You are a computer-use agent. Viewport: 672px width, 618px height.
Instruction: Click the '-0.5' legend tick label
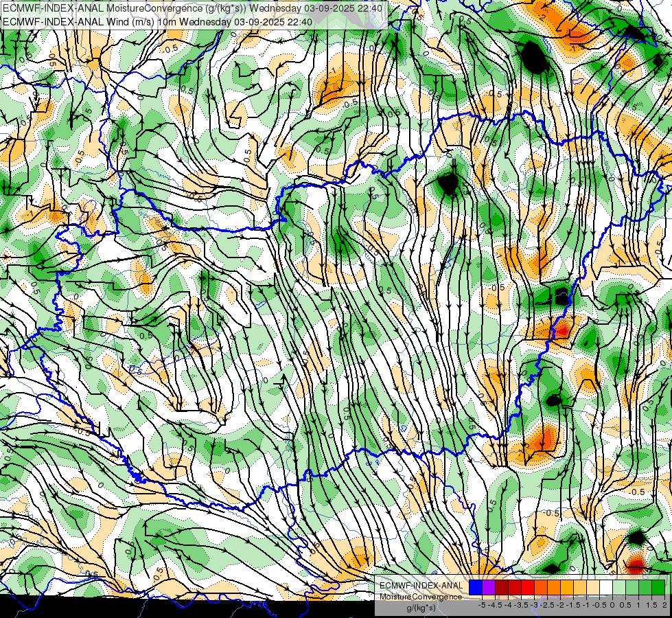[x=599, y=605]
